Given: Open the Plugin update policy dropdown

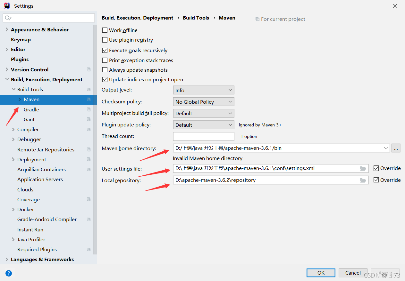Looking at the screenshot, I should 204,125.
